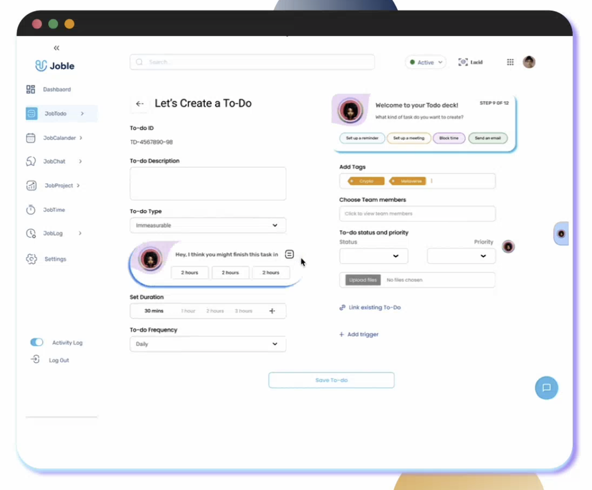Click the Dashboard grid icon
The width and height of the screenshot is (592, 490).
point(31,89)
